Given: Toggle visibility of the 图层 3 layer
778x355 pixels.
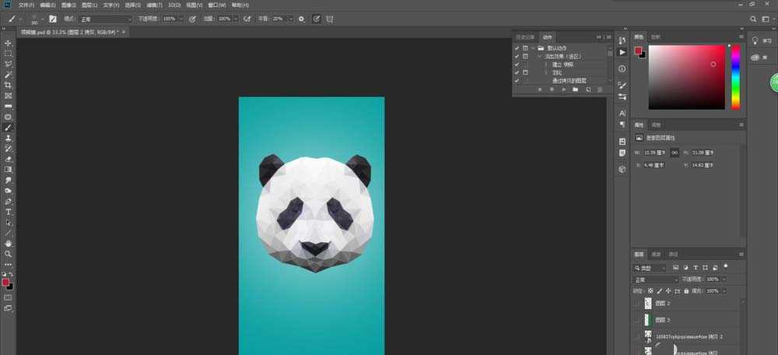Looking at the screenshot, I should (x=637, y=320).
